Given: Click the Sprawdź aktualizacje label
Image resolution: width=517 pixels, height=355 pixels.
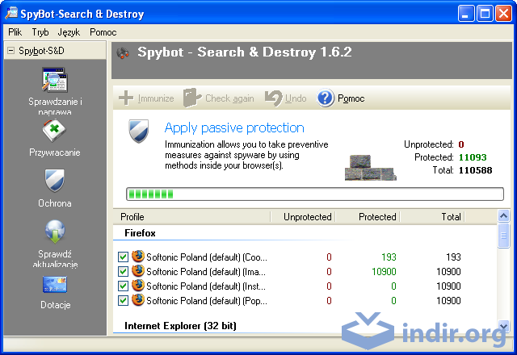Looking at the screenshot, I should tap(55, 259).
